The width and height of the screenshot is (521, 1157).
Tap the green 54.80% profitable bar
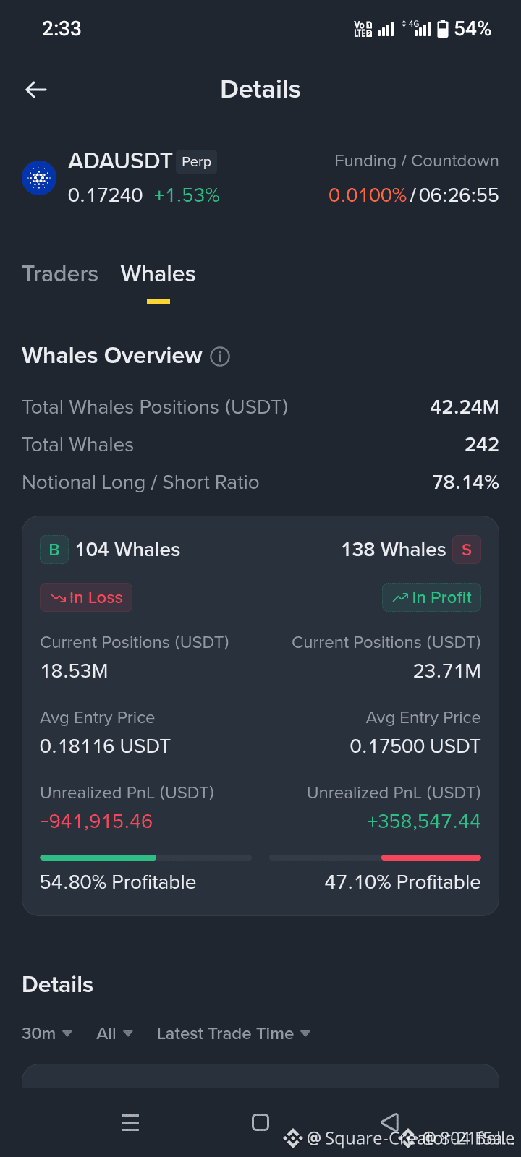[98, 858]
